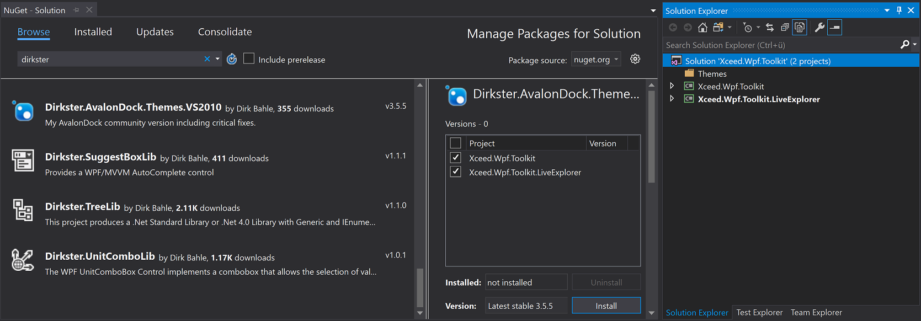This screenshot has width=921, height=321.
Task: Switch to the Browse tab
Action: click(x=34, y=32)
